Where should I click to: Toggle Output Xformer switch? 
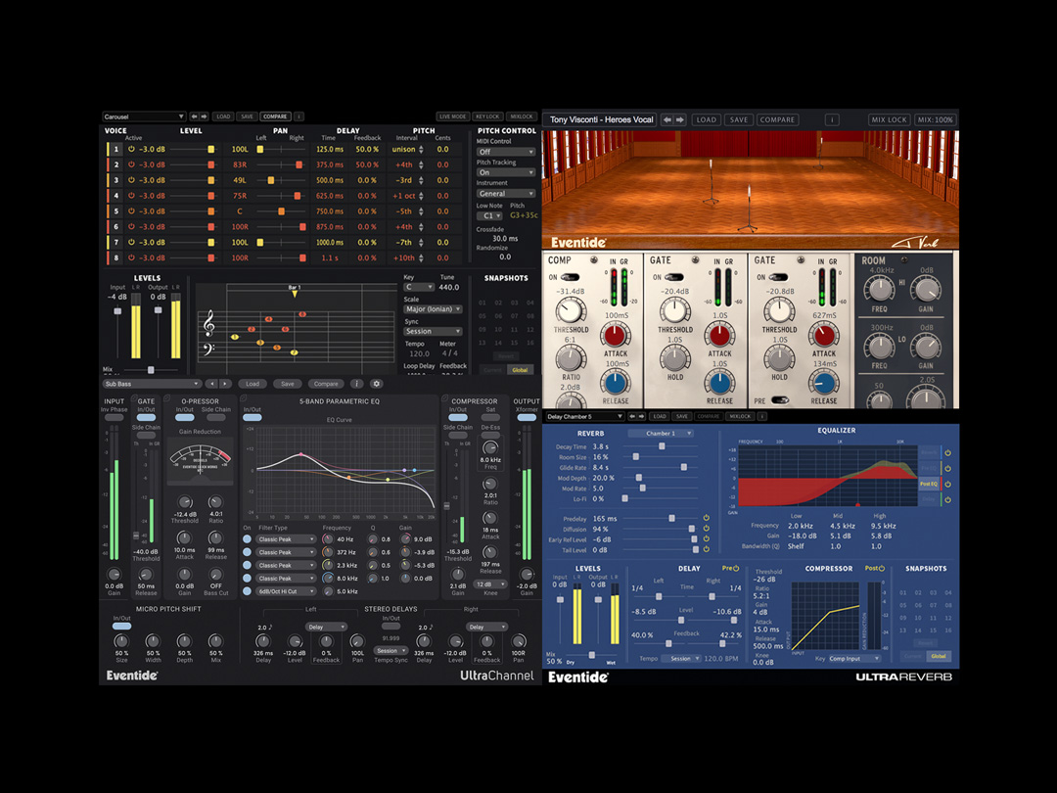click(527, 417)
